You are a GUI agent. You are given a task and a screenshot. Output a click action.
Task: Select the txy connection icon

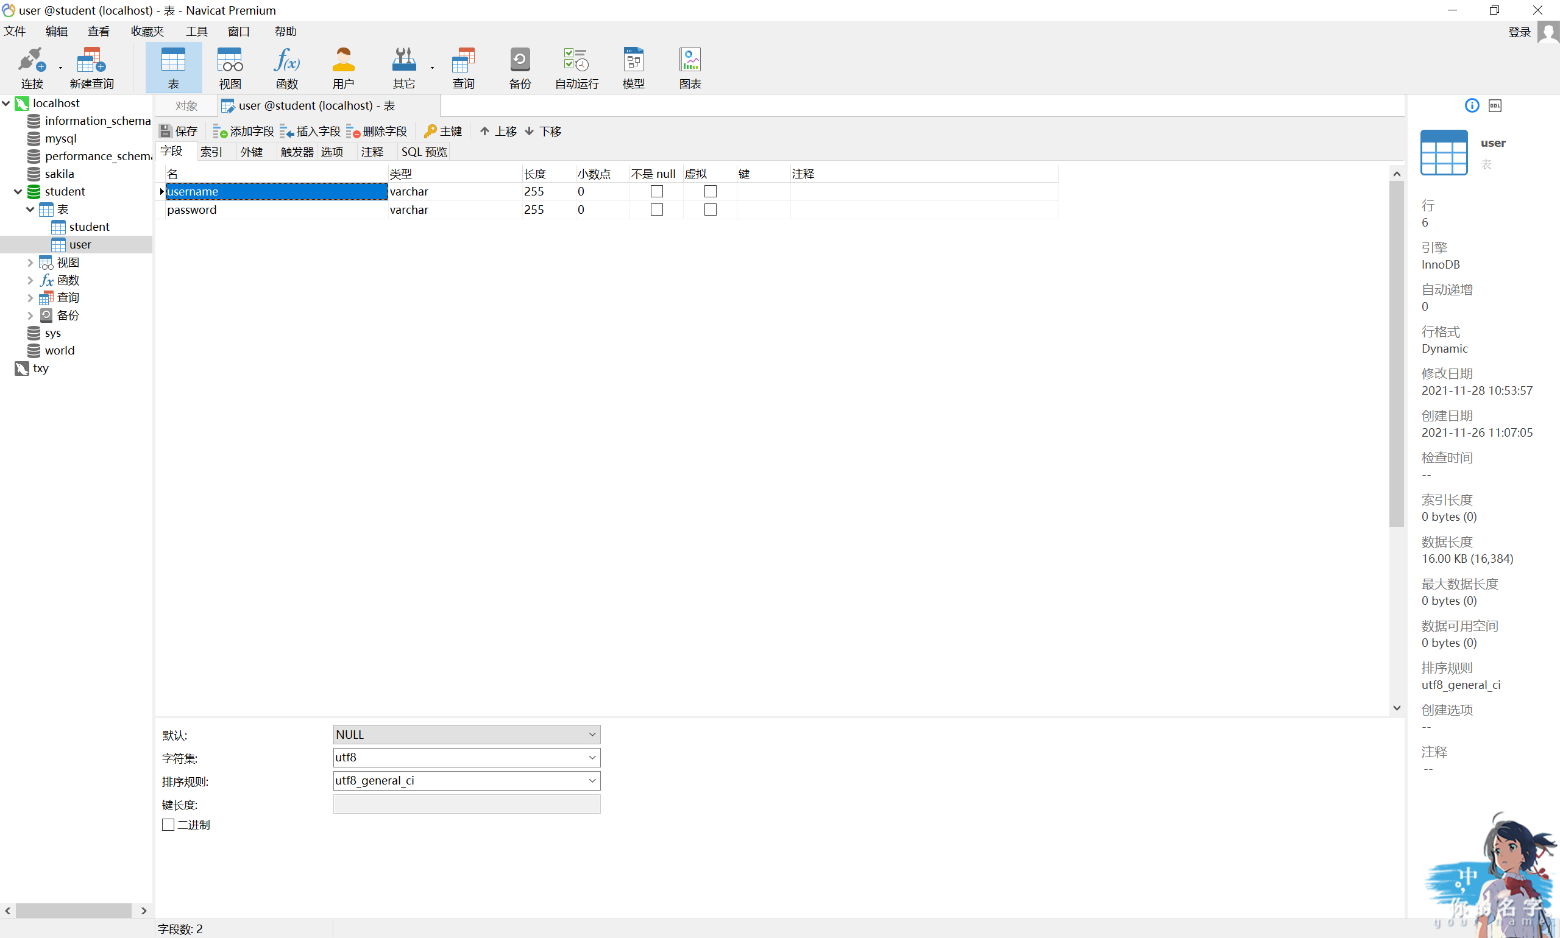point(22,368)
